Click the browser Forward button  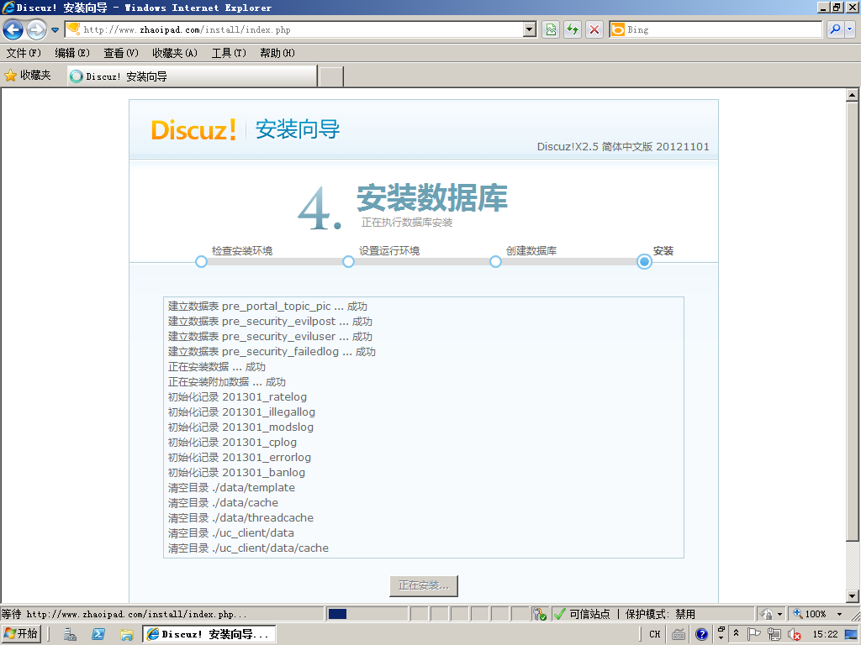[x=36, y=29]
